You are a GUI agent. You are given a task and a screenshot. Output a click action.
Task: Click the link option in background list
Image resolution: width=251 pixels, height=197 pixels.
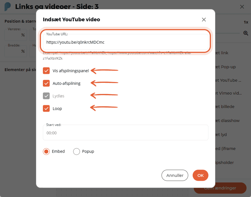point(222,53)
